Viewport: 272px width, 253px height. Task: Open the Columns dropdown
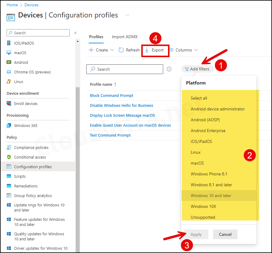click(x=184, y=50)
